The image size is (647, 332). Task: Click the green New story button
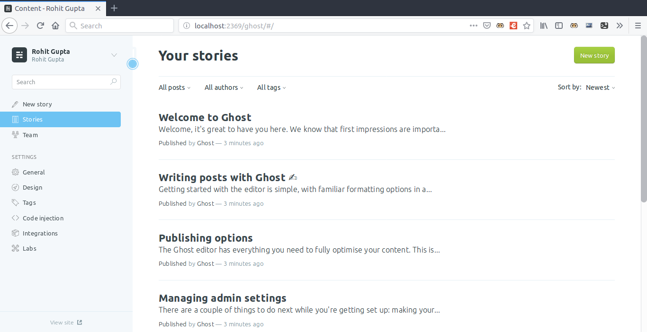coord(594,55)
